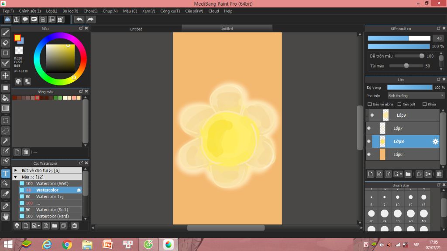Open the Windows Start button
This screenshot has width=447, height=251.
pyautogui.click(x=8, y=244)
